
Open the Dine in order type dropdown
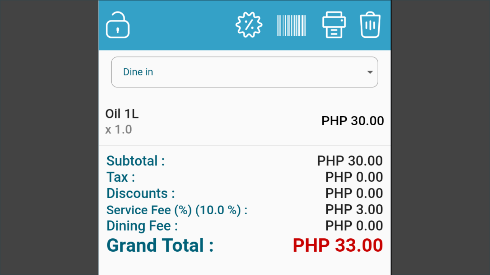coord(244,72)
